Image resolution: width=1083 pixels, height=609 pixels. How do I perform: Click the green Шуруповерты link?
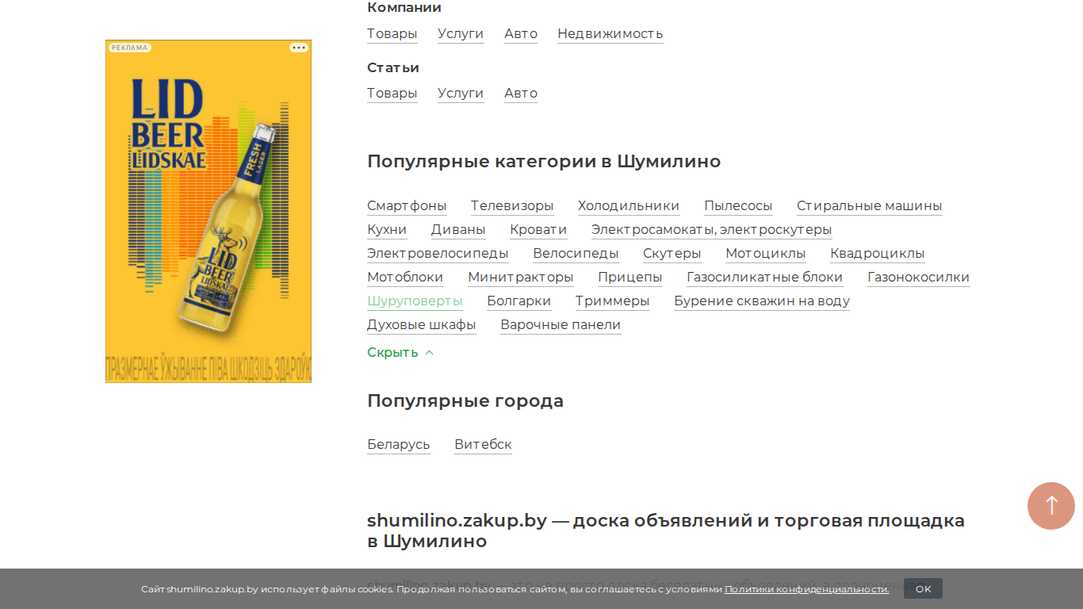click(x=415, y=301)
